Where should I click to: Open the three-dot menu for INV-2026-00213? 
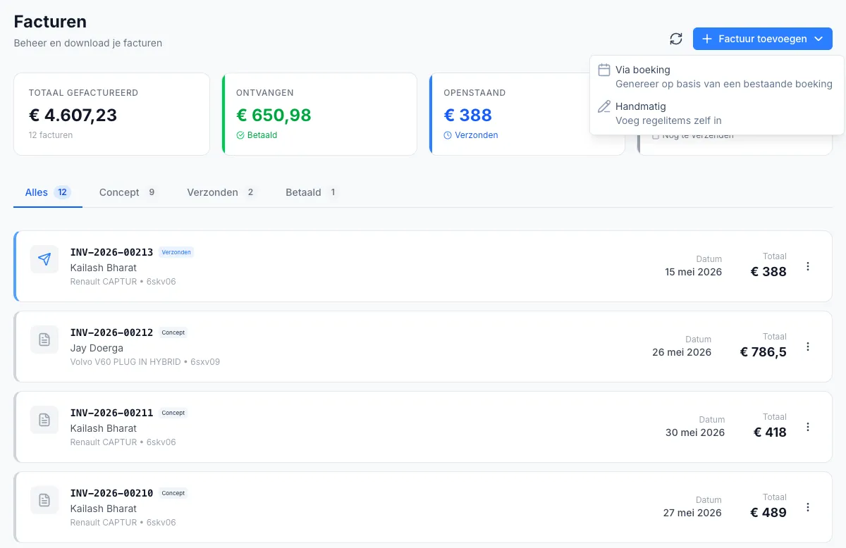point(808,266)
